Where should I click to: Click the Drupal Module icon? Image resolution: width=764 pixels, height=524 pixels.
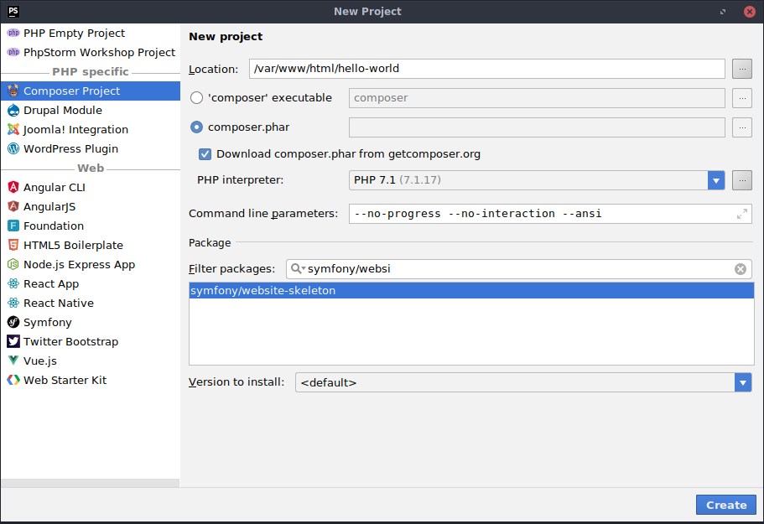(13, 111)
